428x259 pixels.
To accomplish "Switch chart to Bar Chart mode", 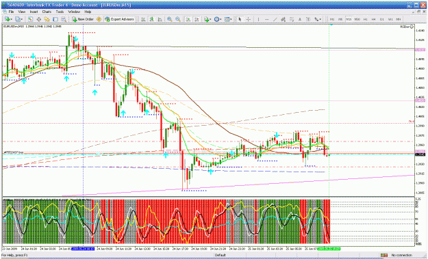I will pos(143,19).
